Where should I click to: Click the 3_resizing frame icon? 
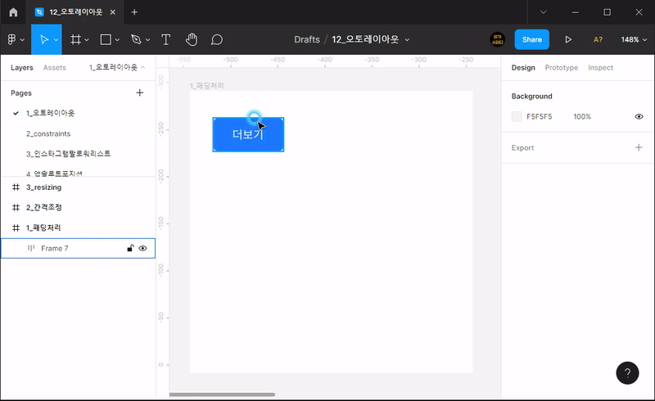click(x=16, y=187)
